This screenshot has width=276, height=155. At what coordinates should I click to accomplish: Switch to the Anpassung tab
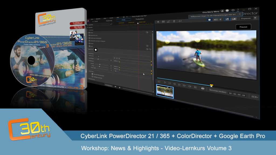tap(109, 21)
